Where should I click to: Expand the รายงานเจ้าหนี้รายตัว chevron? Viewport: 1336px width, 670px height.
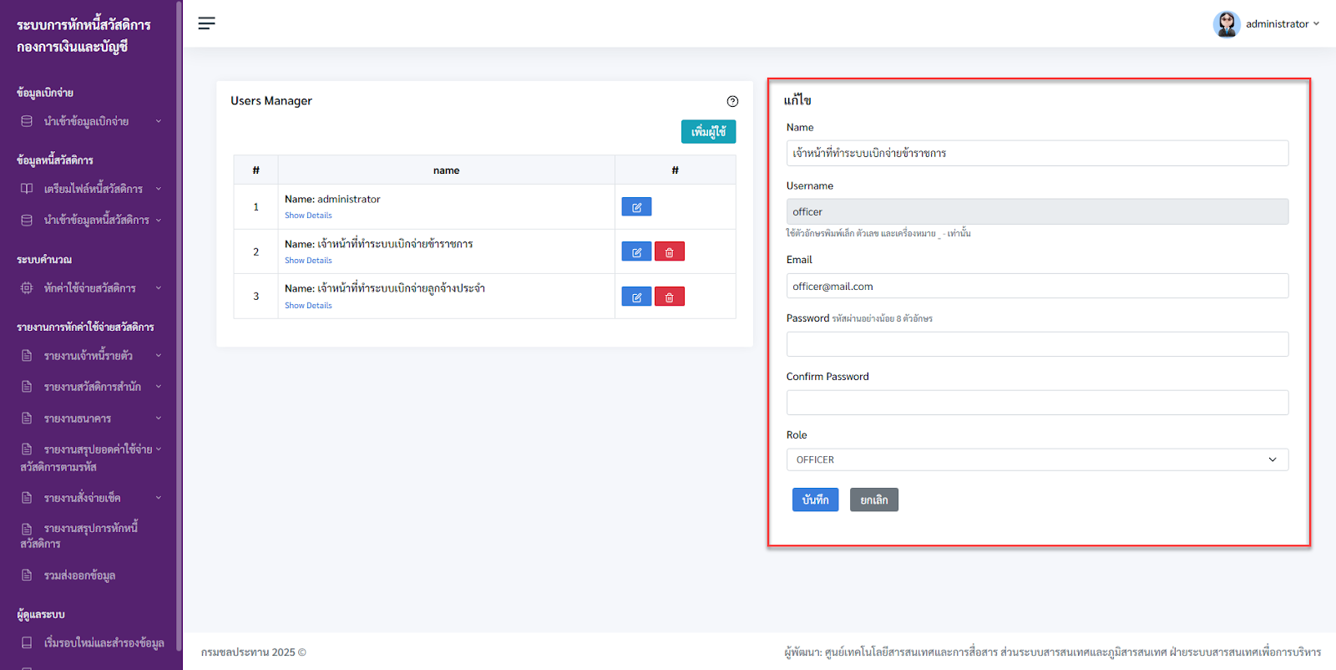(x=159, y=356)
